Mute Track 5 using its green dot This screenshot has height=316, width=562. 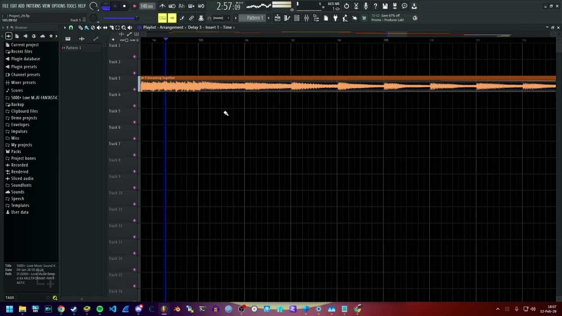pos(134,122)
